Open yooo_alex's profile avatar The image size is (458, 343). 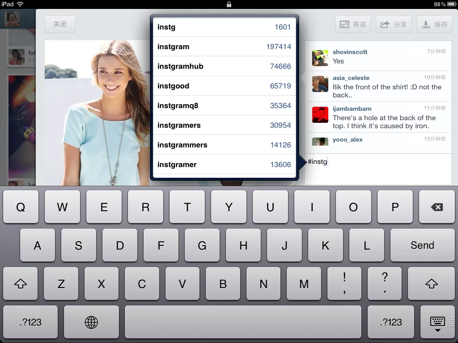[x=320, y=142]
